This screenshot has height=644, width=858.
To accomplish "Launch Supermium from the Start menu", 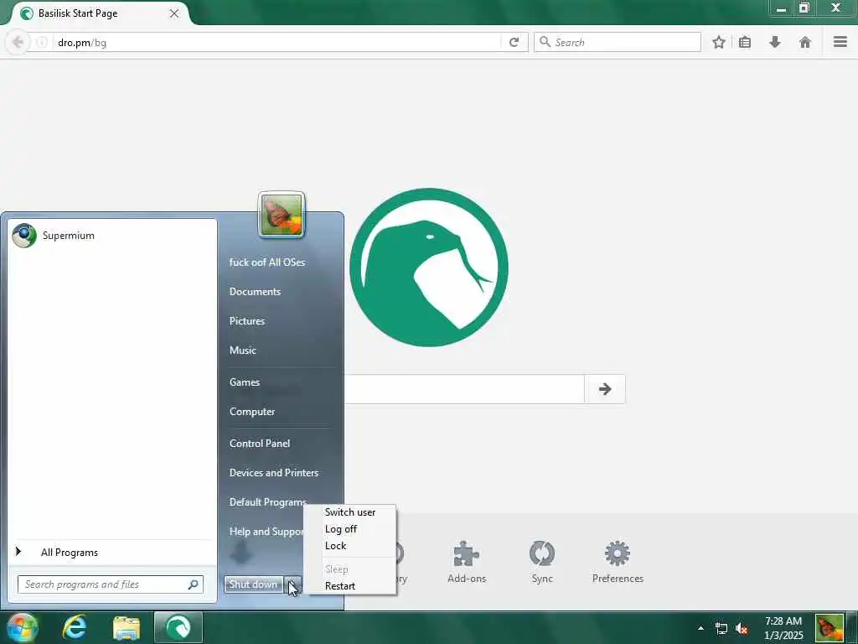I will tap(111, 236).
